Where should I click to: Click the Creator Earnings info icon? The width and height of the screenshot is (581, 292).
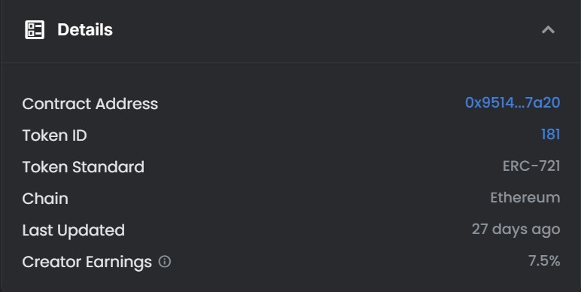(165, 262)
